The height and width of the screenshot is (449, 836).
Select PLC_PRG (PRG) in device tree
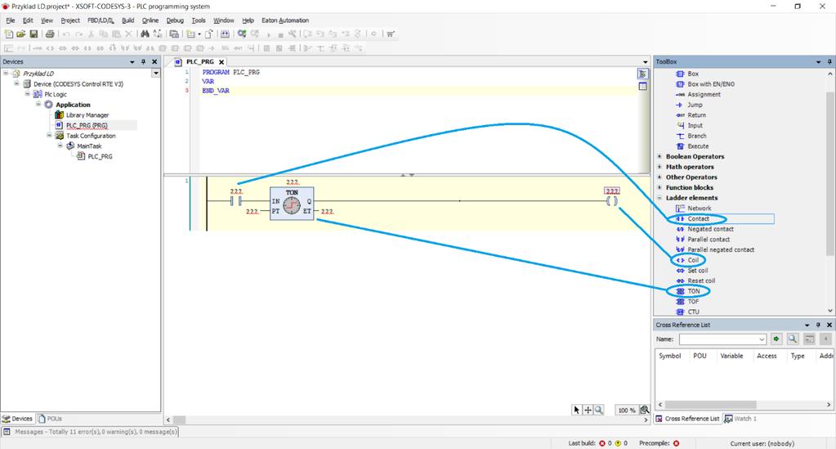[81, 125]
